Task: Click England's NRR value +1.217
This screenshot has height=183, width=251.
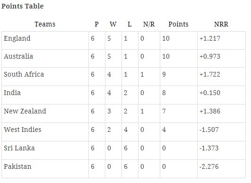Action: click(210, 38)
